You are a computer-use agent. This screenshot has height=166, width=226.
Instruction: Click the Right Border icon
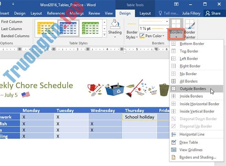coord(173,66)
